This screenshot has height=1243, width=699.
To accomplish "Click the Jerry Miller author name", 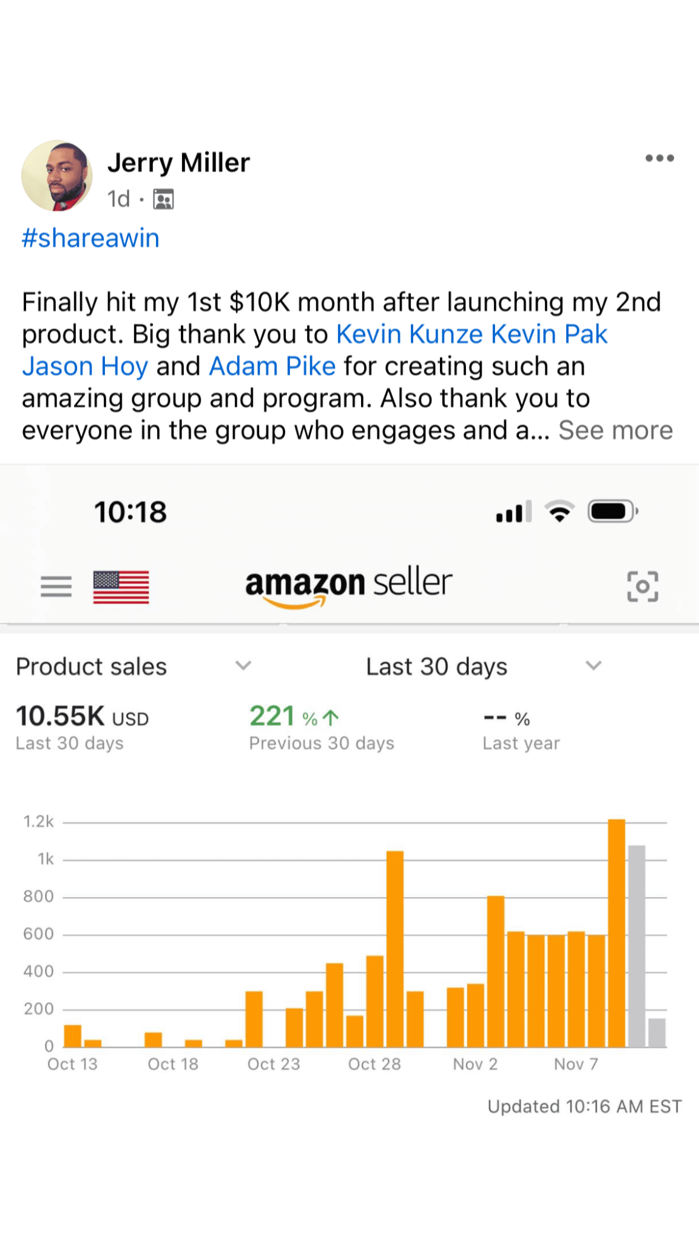I will (178, 163).
